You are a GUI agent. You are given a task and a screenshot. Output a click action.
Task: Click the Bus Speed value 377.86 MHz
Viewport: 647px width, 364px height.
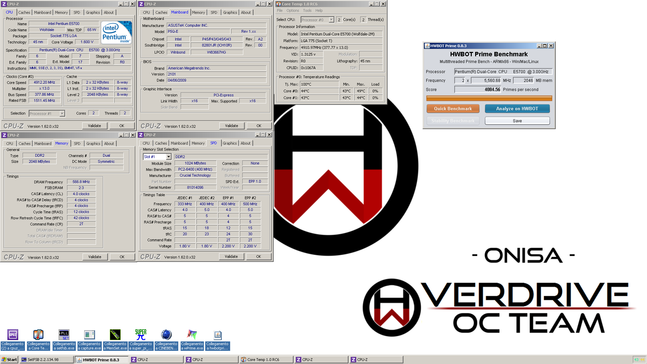pyautogui.click(x=44, y=95)
